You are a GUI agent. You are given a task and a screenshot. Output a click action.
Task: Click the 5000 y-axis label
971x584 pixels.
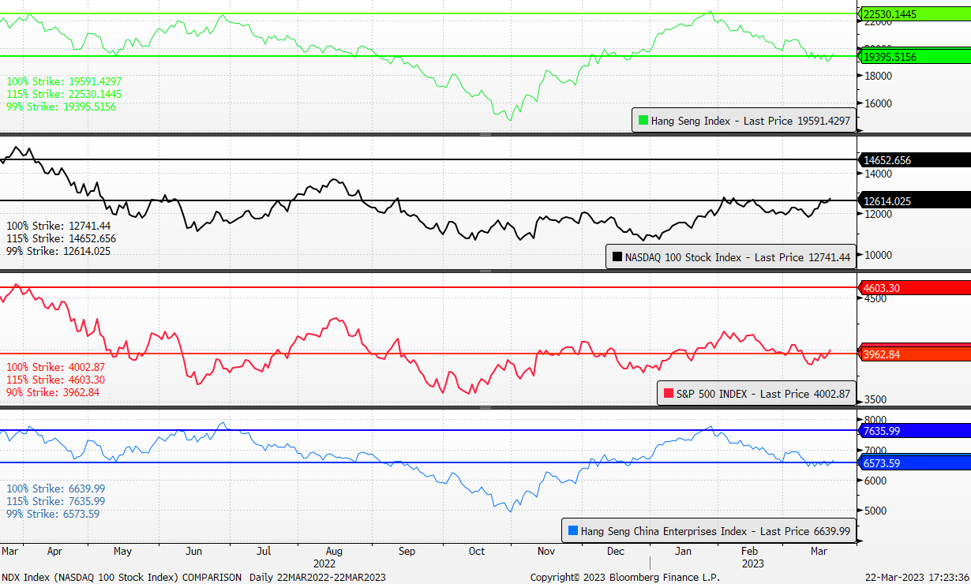pyautogui.click(x=875, y=511)
